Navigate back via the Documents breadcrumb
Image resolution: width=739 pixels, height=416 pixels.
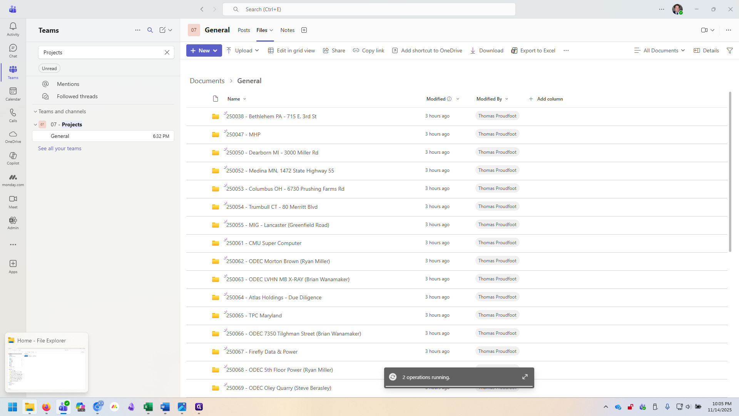click(x=207, y=81)
